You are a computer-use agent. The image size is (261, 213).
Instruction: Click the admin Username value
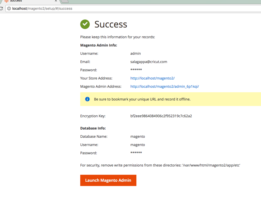pos(135,53)
